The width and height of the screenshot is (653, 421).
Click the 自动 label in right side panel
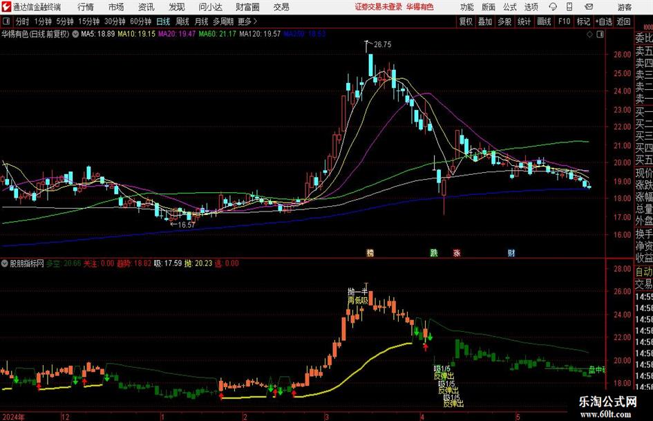point(644,272)
